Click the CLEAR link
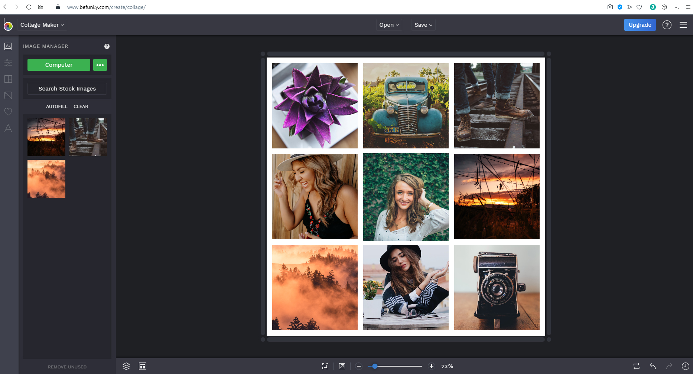Screen dimensions: 693x374 81,106
